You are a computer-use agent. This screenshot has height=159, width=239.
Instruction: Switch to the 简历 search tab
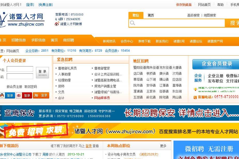[151, 15]
